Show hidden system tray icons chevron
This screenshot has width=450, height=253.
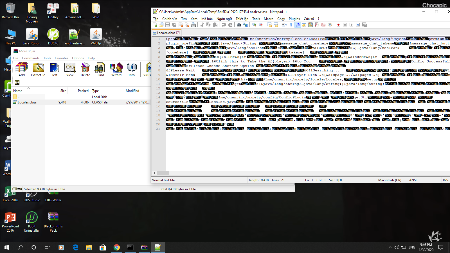[x=390, y=247]
